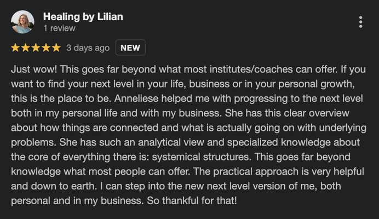This screenshot has height=219, width=379.
Task: Open the three-dot review options menu
Action: tap(360, 22)
